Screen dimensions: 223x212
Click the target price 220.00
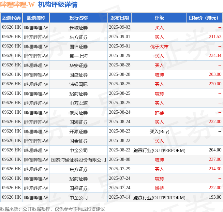tap(215, 84)
